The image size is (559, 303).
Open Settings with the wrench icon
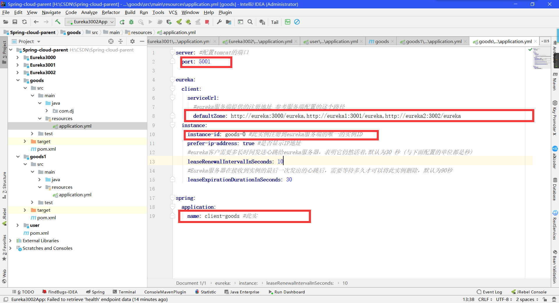pyautogui.click(x=219, y=22)
